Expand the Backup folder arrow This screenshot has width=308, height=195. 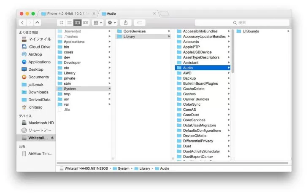pyautogui.click(x=229, y=78)
